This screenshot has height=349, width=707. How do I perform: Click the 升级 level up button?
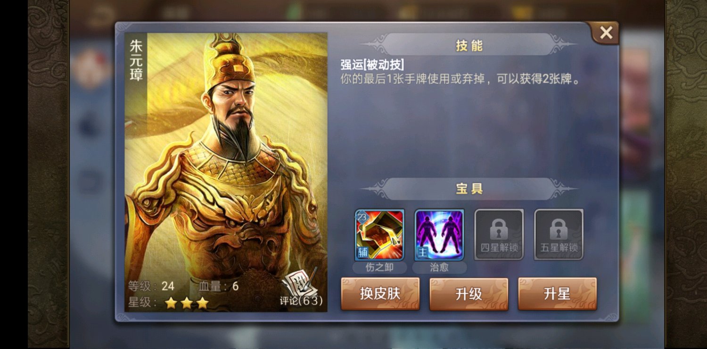click(469, 294)
